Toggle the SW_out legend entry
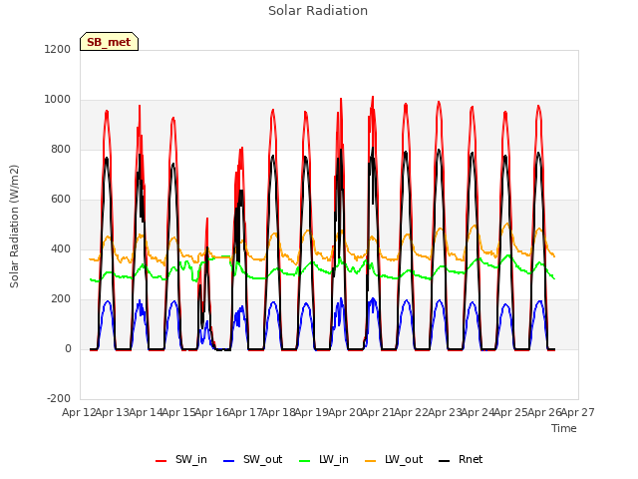638x479 pixels. [x=252, y=459]
